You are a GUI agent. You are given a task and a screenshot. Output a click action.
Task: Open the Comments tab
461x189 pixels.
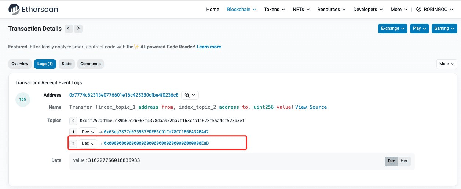coord(90,64)
